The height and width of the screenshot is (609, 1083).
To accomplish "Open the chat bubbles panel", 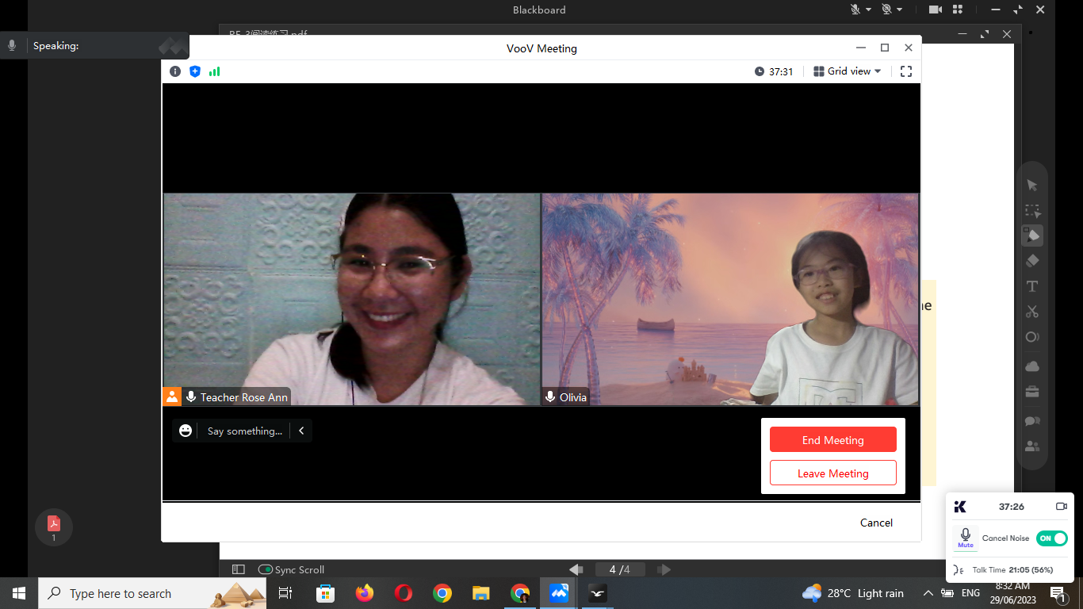I will (1032, 421).
